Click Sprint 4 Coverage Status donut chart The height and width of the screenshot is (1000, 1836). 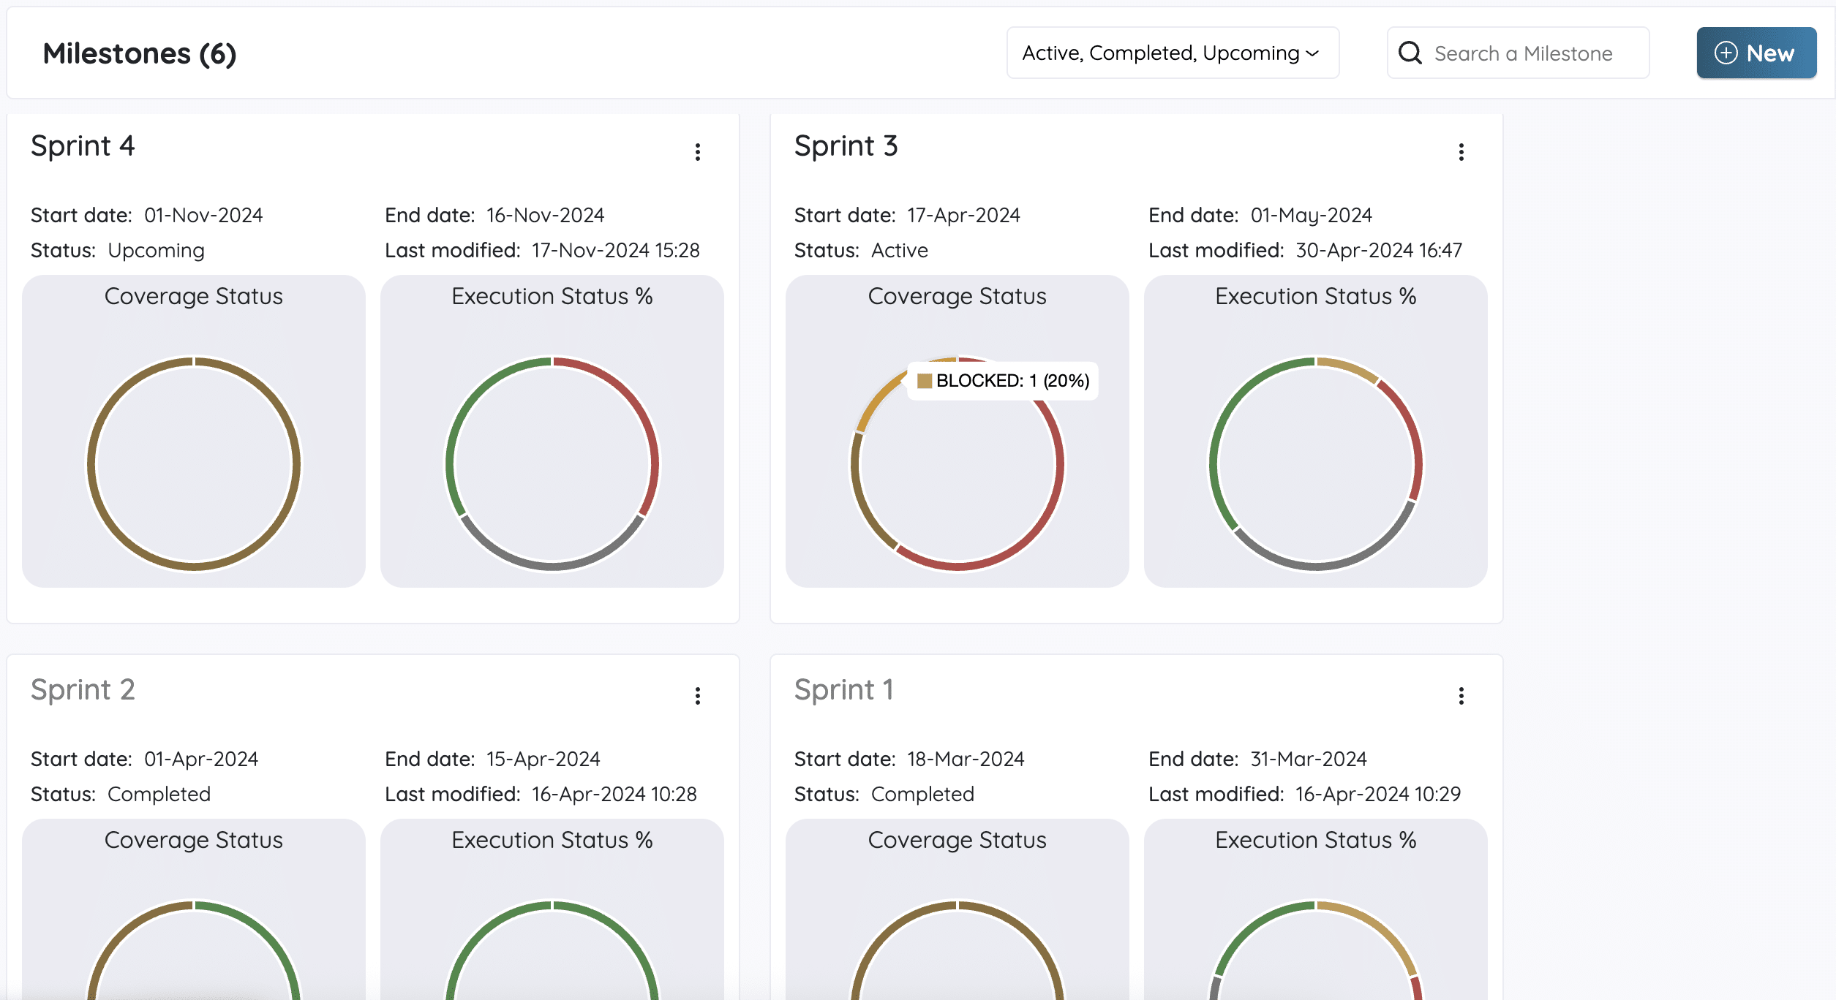(x=91, y=464)
